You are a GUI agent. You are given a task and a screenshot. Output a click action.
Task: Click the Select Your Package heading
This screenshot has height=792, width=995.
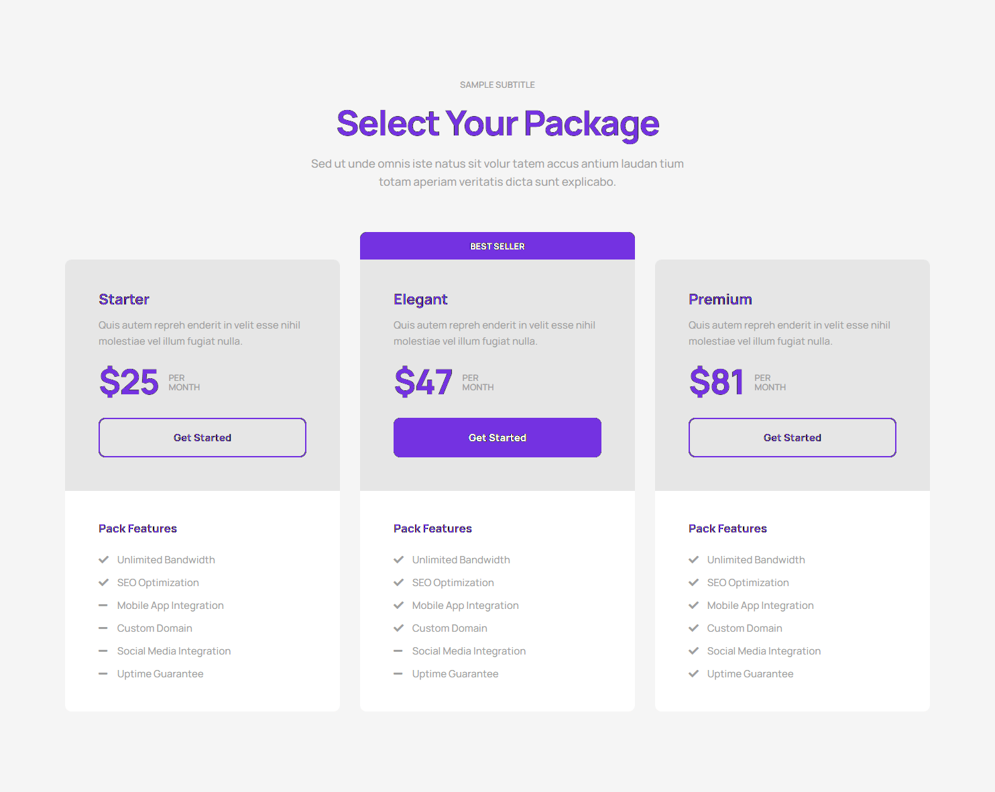pos(497,124)
